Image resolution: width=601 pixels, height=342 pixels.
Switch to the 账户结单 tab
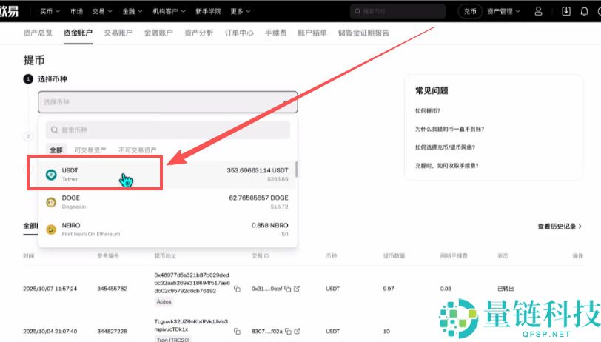312,33
